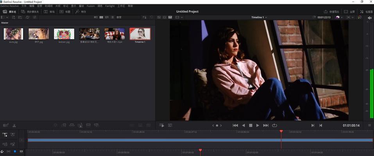The width and height of the screenshot is (374, 156).
Task: Open the Fairlight menu
Action: click(110, 6)
